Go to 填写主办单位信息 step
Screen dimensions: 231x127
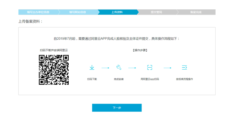click(38, 12)
